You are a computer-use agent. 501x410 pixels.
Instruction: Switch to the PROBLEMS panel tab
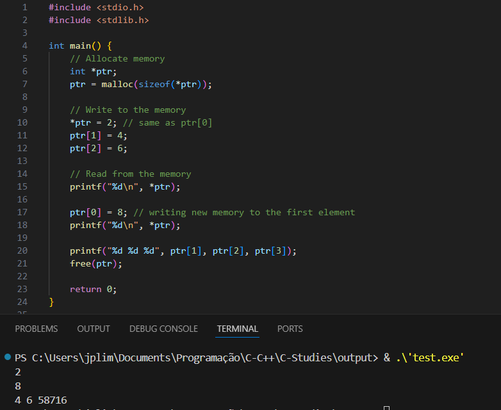(x=37, y=329)
